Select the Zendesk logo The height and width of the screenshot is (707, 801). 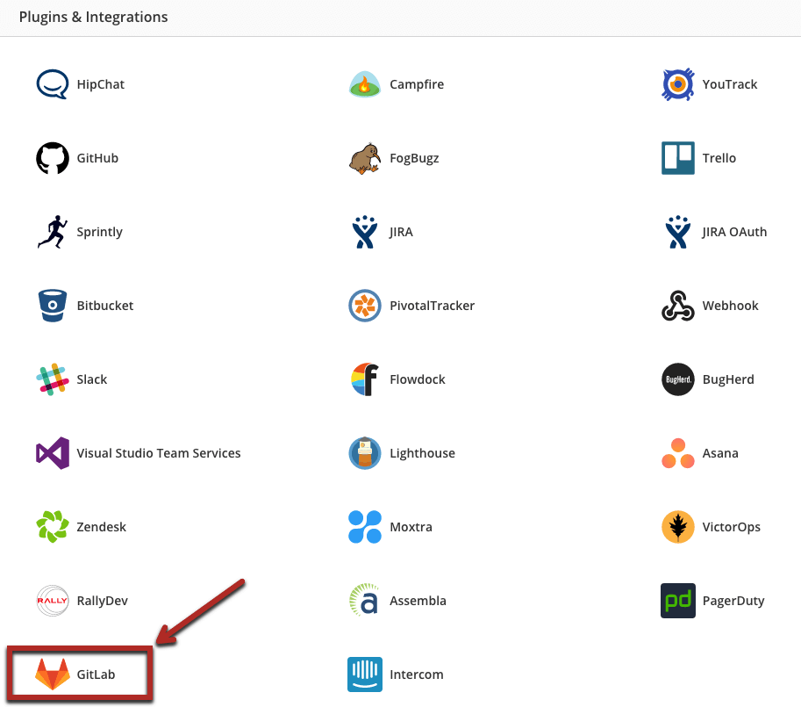click(x=52, y=527)
